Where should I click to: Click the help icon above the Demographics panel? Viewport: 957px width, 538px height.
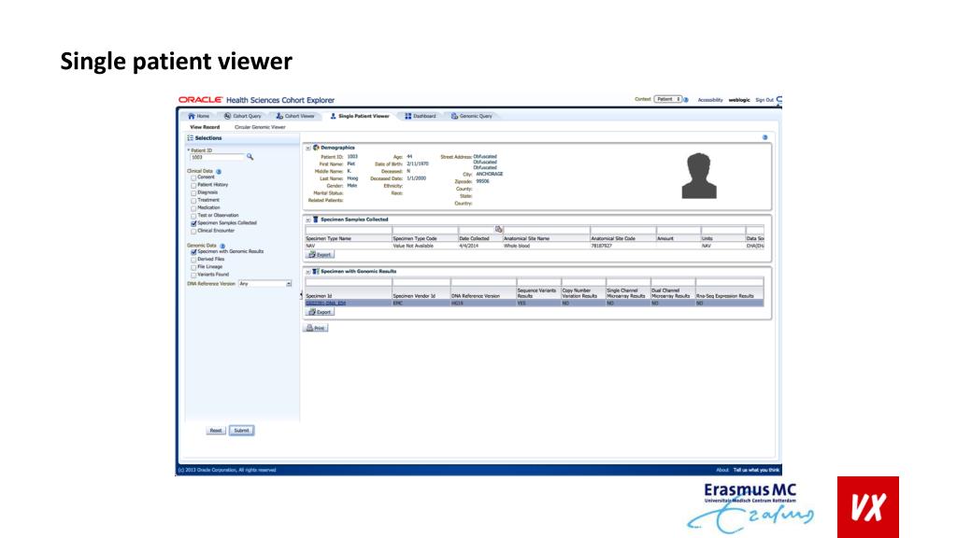pos(764,137)
